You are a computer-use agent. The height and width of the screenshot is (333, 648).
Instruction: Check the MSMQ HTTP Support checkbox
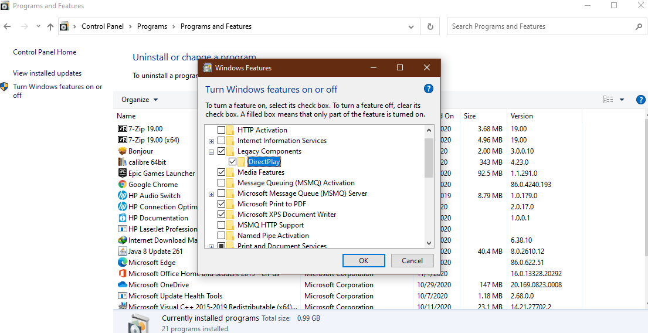point(221,225)
